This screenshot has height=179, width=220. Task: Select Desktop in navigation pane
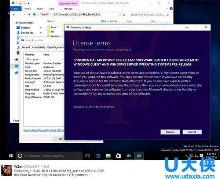point(25,28)
